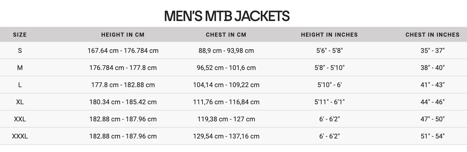Viewport: 467px width, 152px height.
Task: Click the Men's MTB Jackets title
Action: tap(227, 16)
